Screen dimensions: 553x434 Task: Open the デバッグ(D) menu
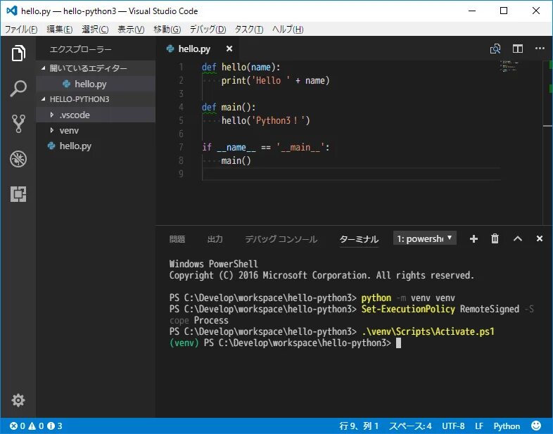208,30
